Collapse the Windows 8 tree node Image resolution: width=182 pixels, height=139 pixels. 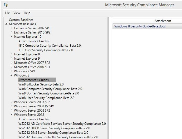click(11, 75)
